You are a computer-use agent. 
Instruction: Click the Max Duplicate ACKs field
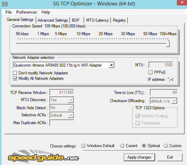click(62, 123)
